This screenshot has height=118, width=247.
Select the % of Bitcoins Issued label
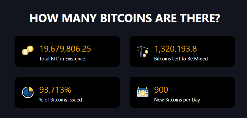60,100
